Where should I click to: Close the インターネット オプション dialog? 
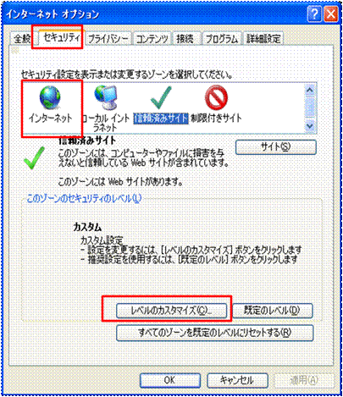(x=330, y=14)
